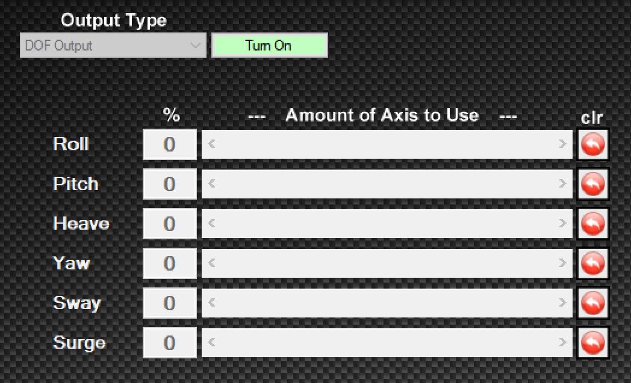The height and width of the screenshot is (383, 631).
Task: Select the Roll percent input field
Action: click(170, 144)
